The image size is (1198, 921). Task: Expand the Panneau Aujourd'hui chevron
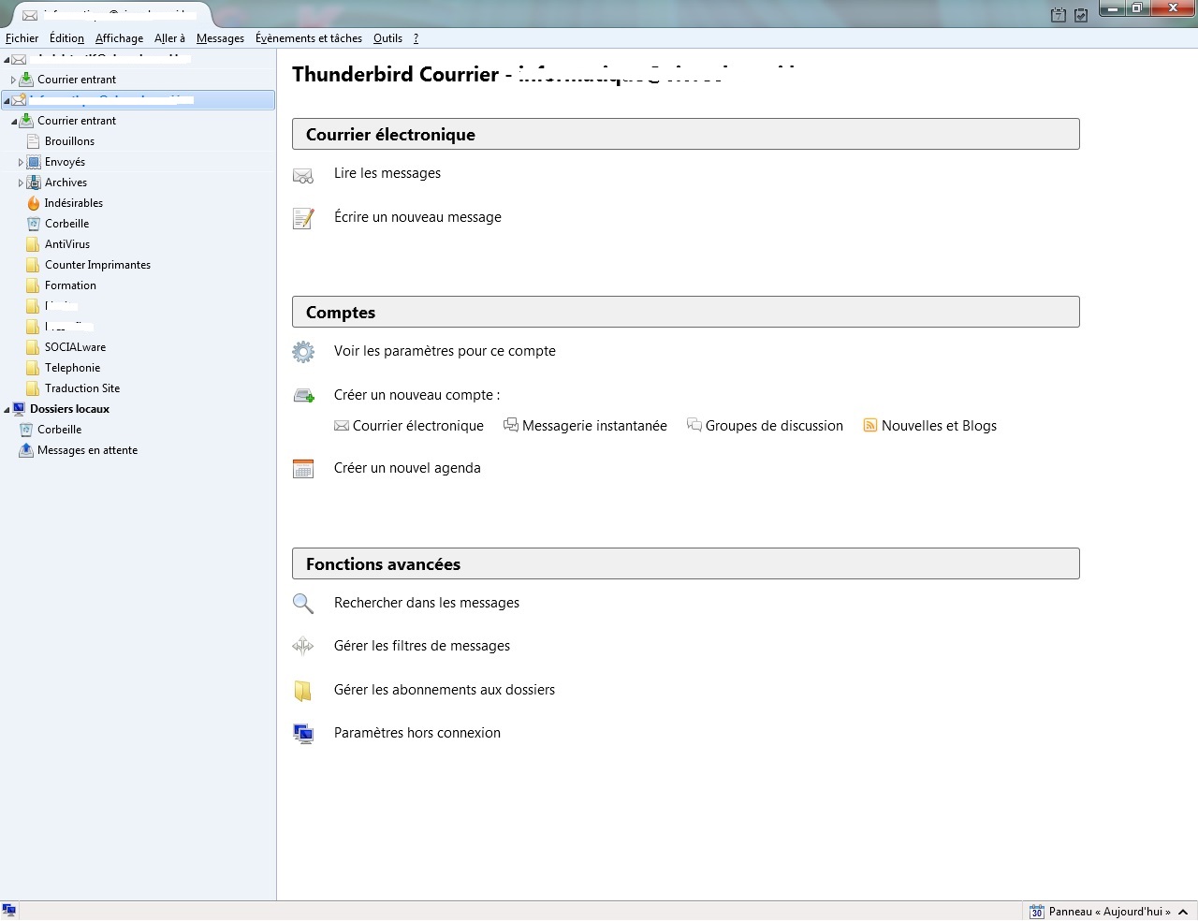[x=1183, y=912]
